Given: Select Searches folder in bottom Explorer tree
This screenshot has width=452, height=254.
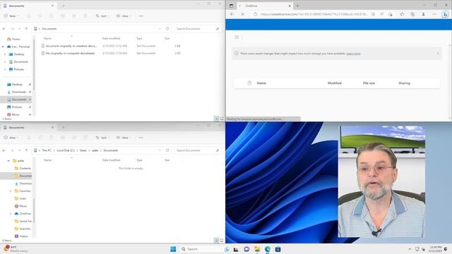Looking at the screenshot, I should pos(23,229).
